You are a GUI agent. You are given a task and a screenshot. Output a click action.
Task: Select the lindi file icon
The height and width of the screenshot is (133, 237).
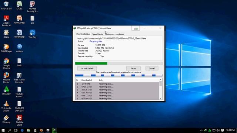(x=19, y=62)
